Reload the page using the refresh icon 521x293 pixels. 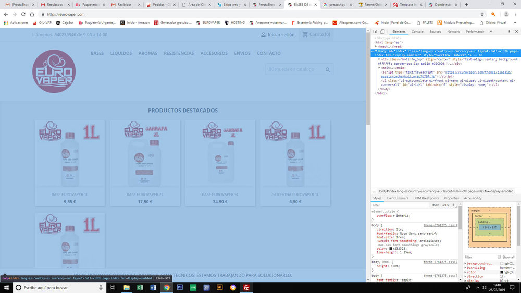coord(23,14)
